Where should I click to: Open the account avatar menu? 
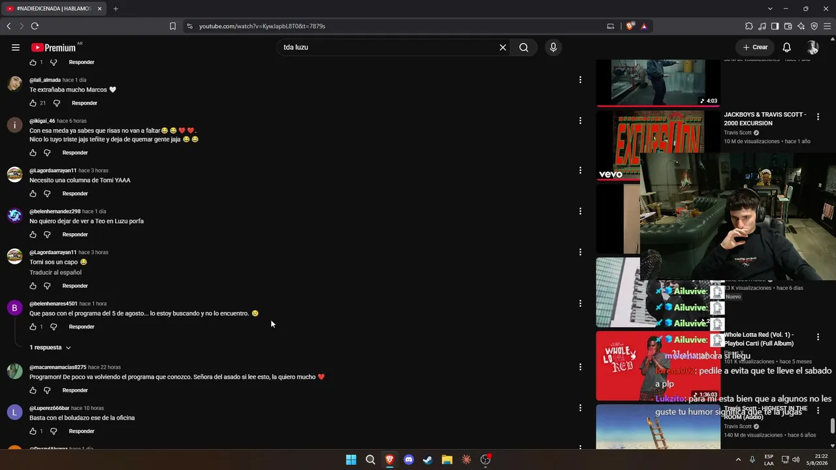pyautogui.click(x=812, y=47)
